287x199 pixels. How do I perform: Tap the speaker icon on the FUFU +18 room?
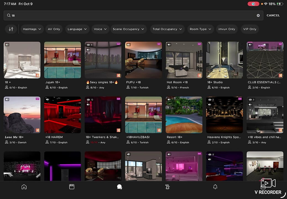click(128, 44)
